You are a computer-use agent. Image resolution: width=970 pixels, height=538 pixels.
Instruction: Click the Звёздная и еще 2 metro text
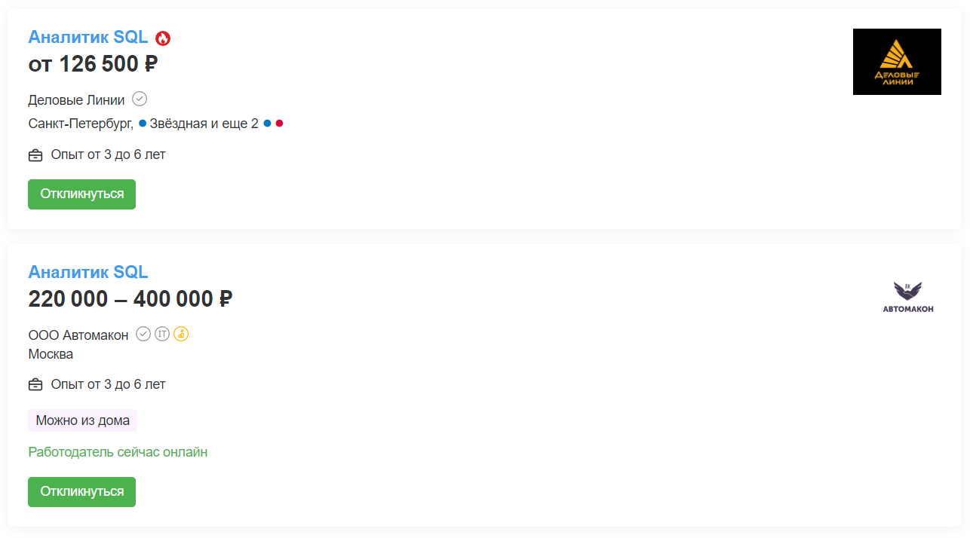[x=204, y=124]
